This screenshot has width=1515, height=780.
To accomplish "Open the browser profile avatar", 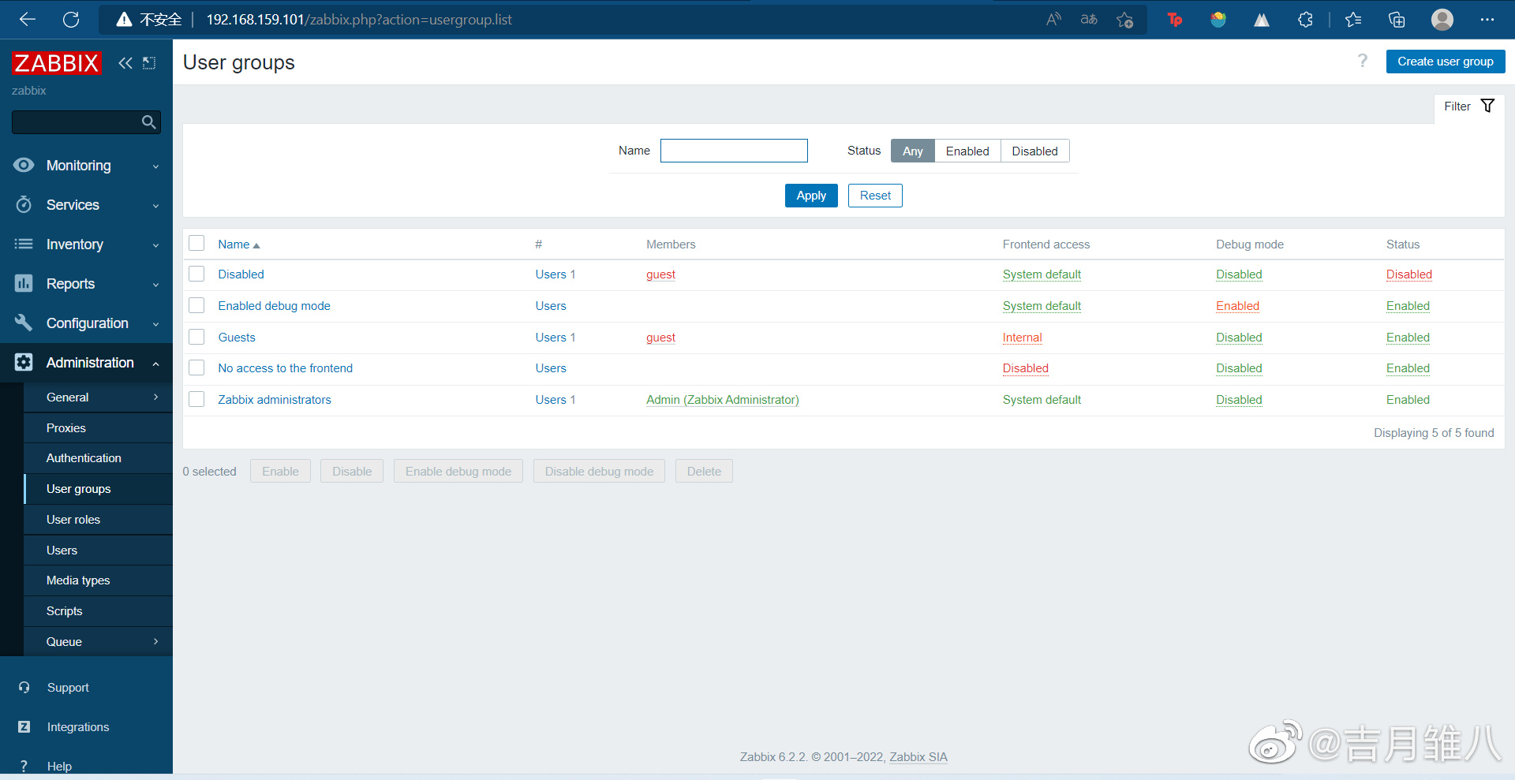I will (x=1442, y=20).
